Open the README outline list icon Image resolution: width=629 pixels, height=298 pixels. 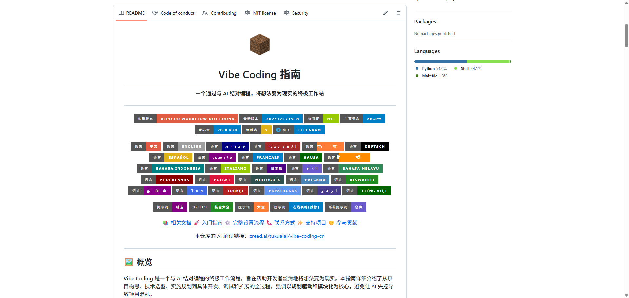point(398,13)
